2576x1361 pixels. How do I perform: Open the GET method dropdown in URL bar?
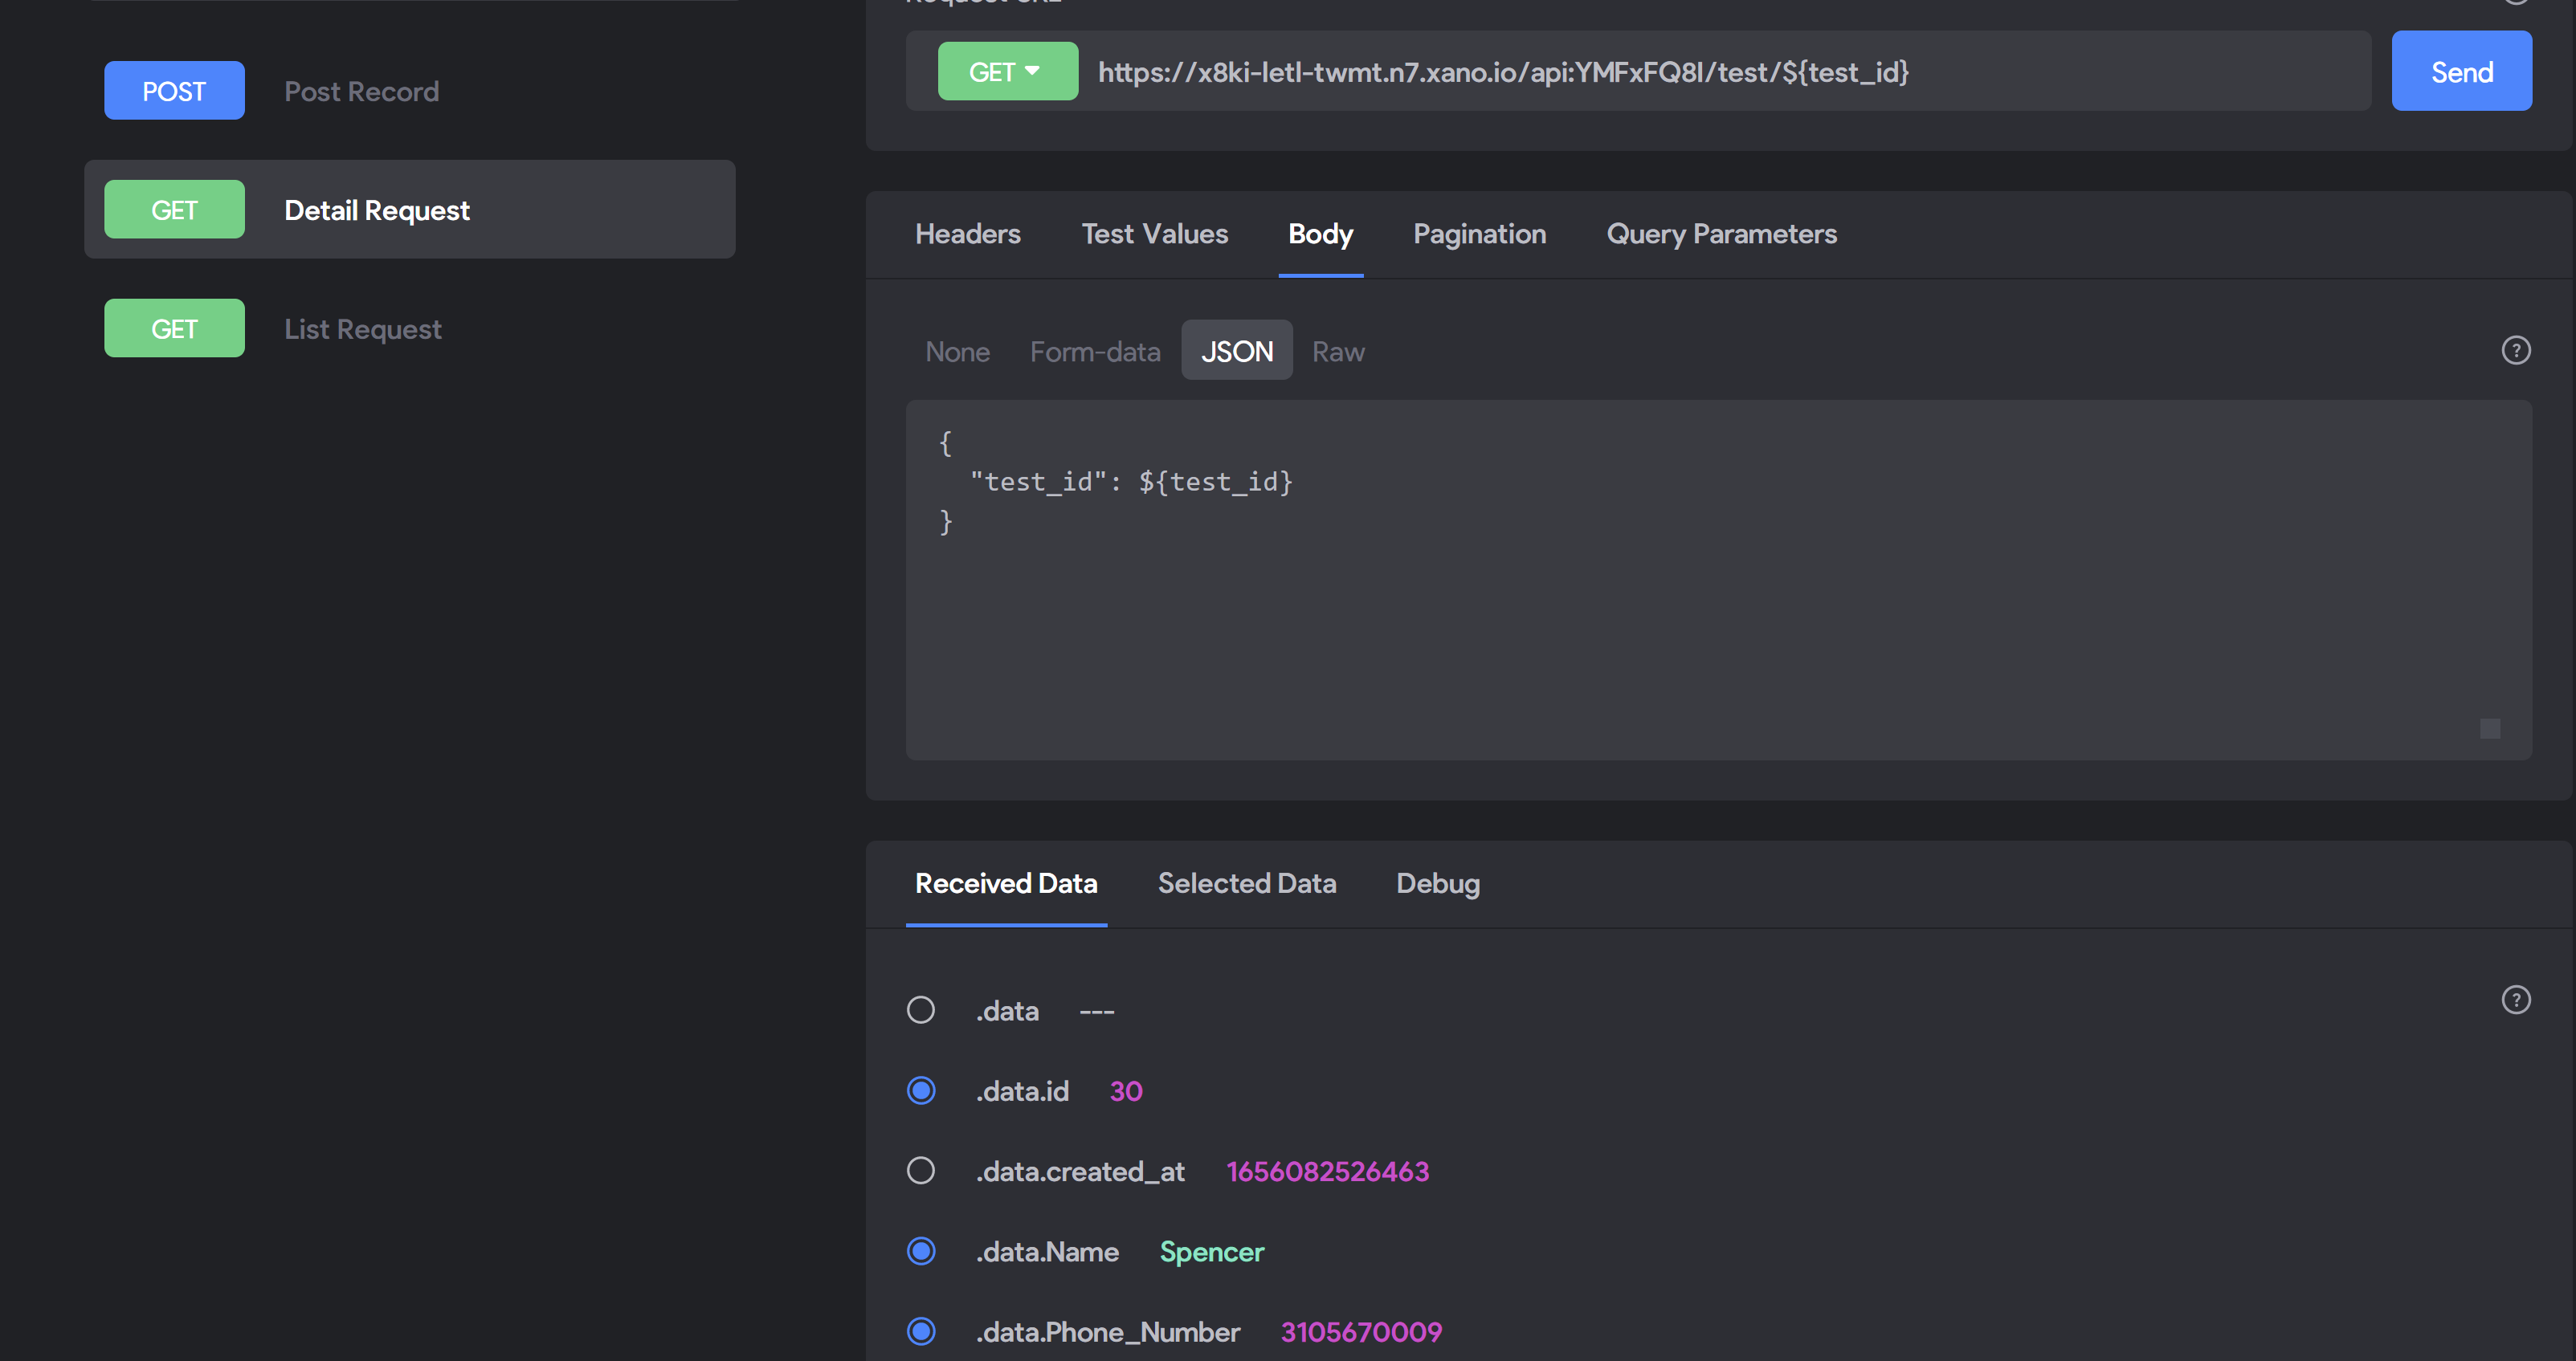[x=1007, y=71]
